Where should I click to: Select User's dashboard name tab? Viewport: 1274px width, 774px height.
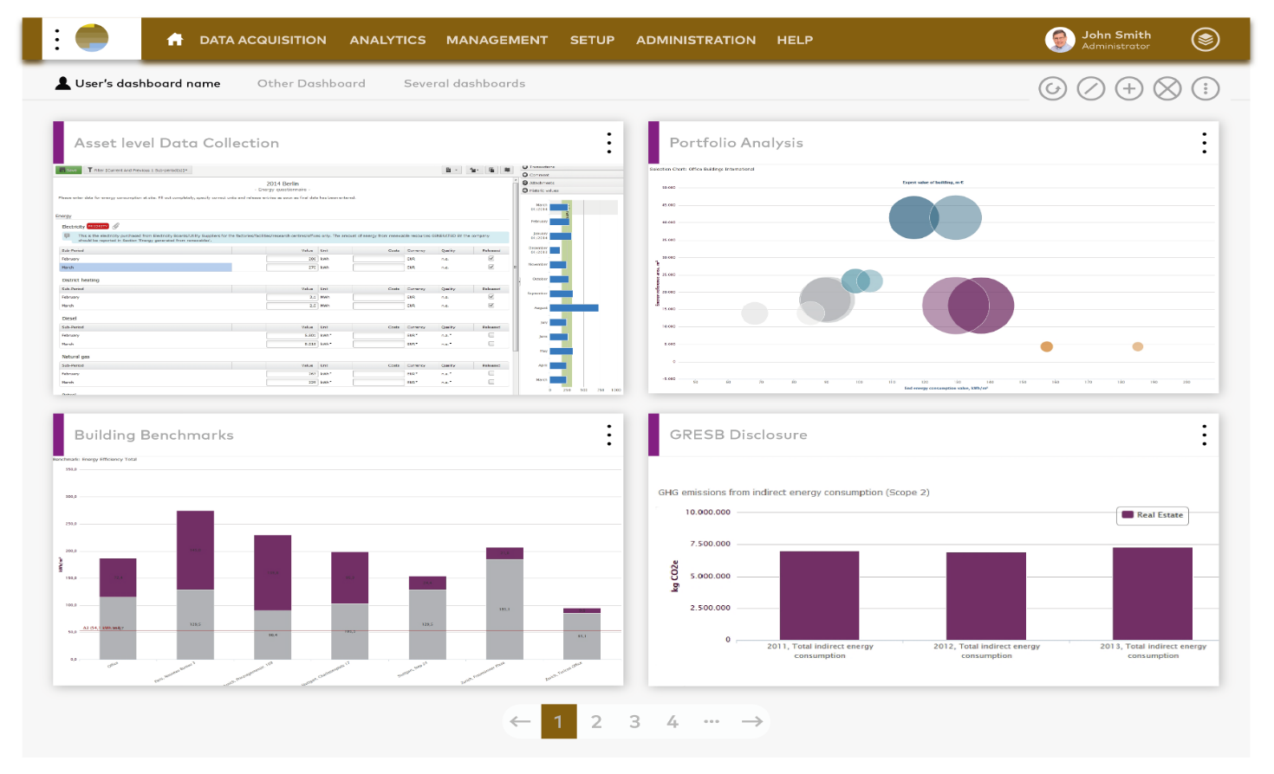pyautogui.click(x=147, y=83)
